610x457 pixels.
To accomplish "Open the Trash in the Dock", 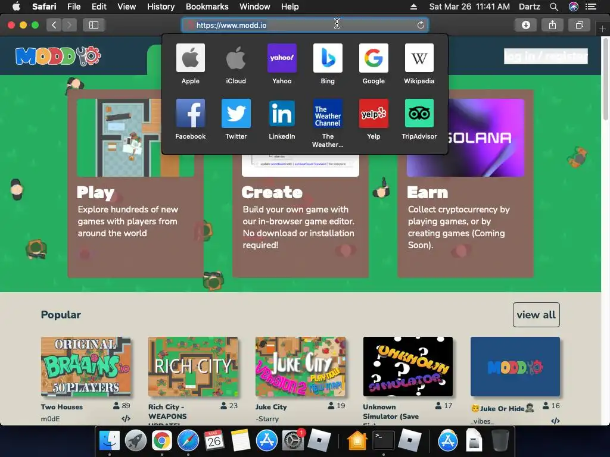I will coord(500,441).
